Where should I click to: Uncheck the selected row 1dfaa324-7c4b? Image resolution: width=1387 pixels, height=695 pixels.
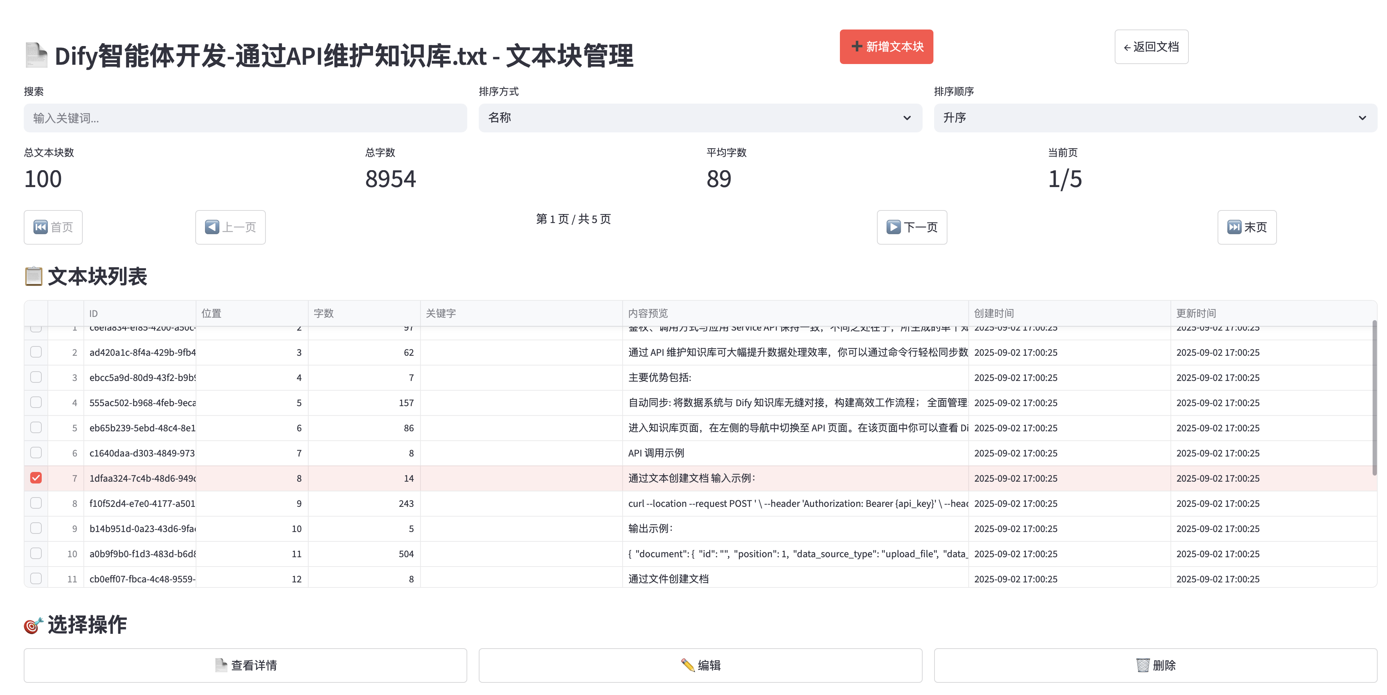[x=36, y=478]
